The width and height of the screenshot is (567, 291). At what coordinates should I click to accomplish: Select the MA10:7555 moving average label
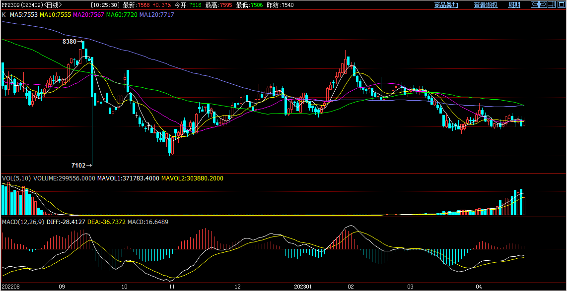pyautogui.click(x=56, y=15)
